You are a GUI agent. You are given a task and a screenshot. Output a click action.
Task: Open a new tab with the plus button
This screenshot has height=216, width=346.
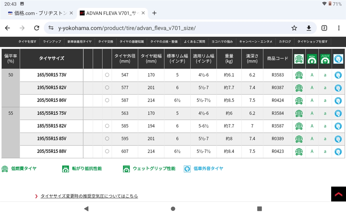tap(154, 13)
